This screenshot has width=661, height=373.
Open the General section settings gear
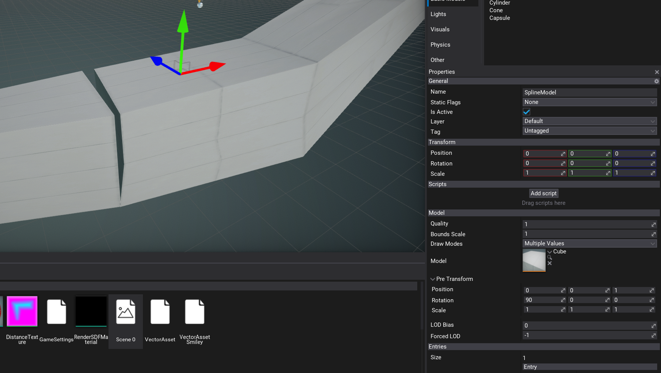click(x=656, y=81)
